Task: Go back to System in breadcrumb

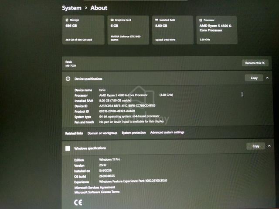Action: pyautogui.click(x=71, y=8)
